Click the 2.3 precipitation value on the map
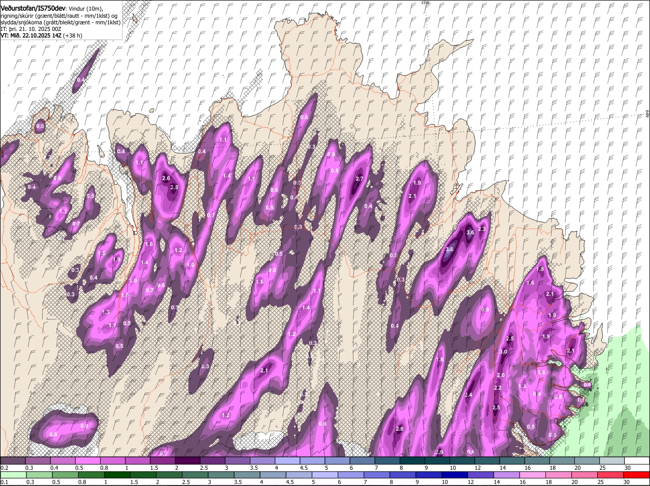Image resolution: width=650 pixels, height=486 pixels. point(482,229)
